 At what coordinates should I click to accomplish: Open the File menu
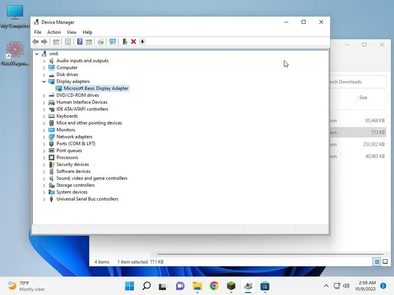coord(38,32)
